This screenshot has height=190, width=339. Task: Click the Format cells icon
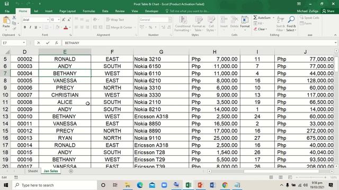click(x=245, y=20)
